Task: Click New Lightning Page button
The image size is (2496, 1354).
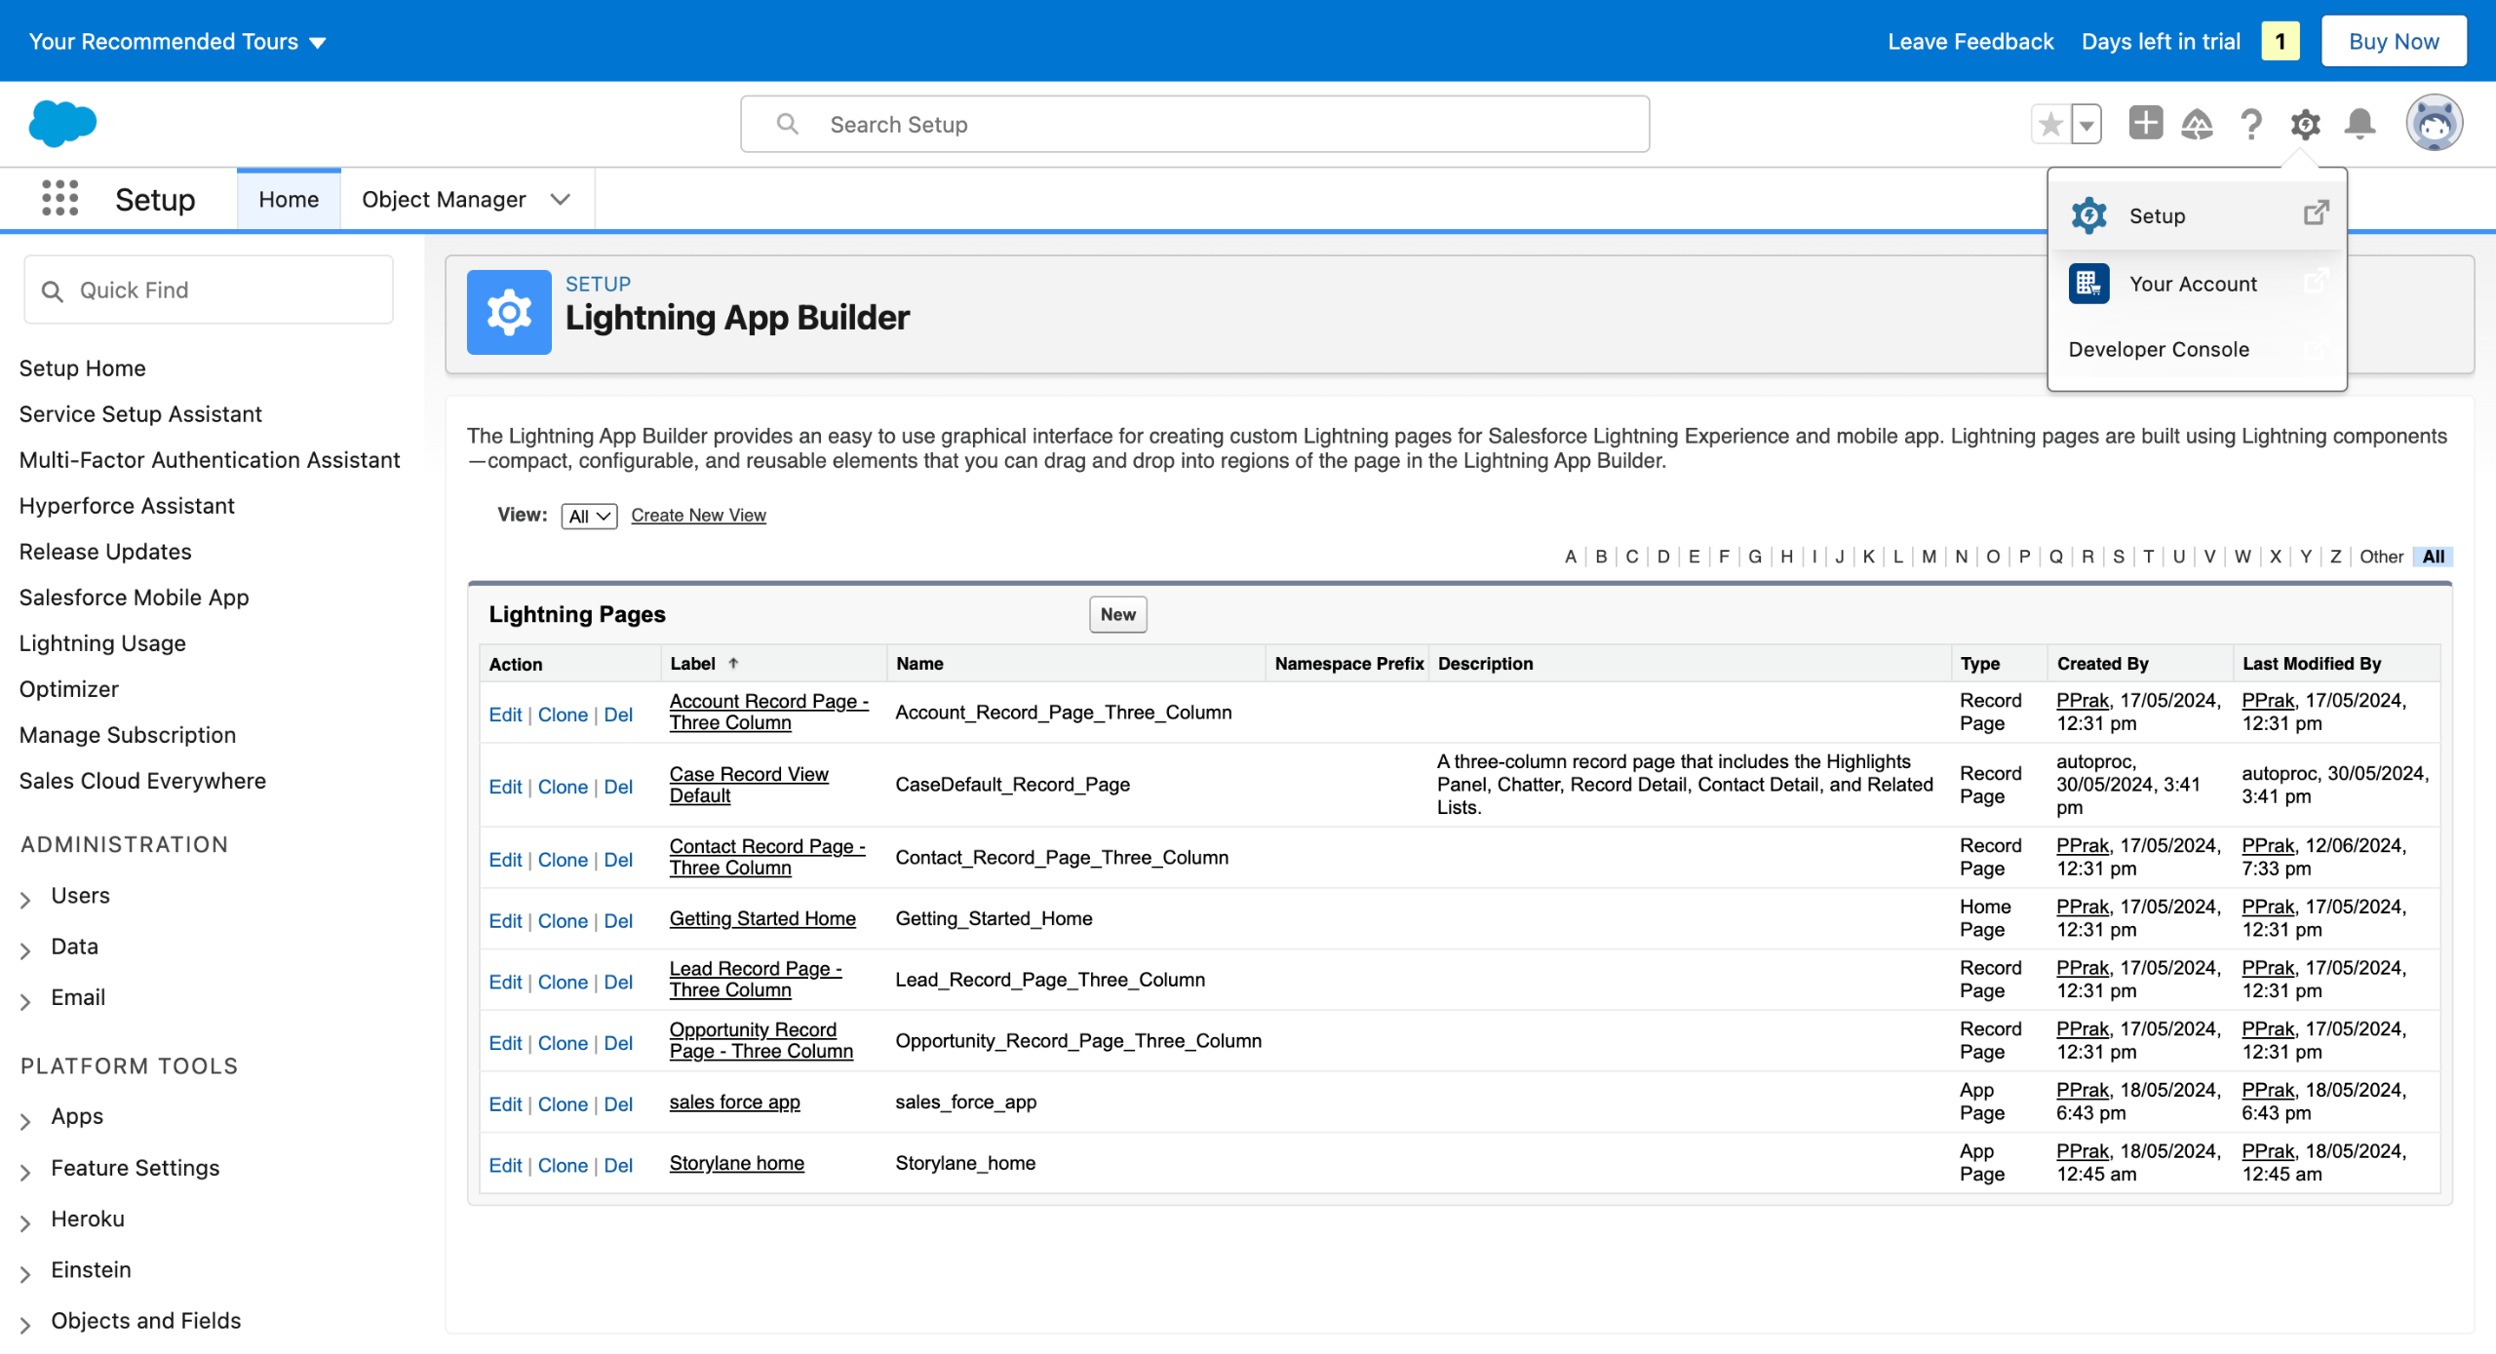Action: coord(1117,614)
